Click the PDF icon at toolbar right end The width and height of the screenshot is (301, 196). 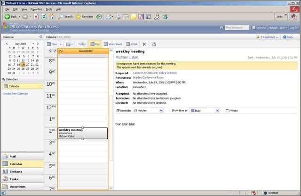pos(294,17)
